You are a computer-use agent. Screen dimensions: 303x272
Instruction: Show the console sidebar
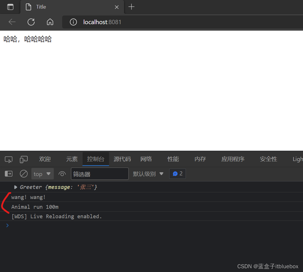tap(9, 174)
